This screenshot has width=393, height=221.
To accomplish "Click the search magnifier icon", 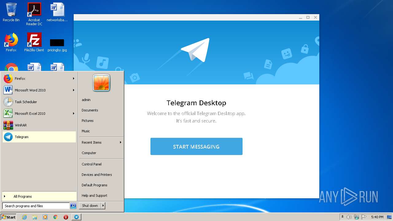I will [73, 206].
